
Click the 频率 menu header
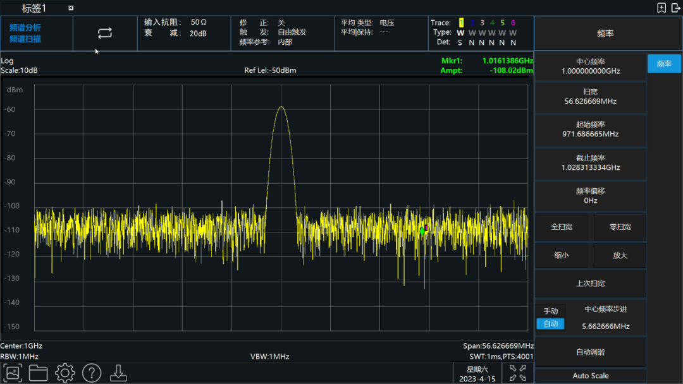click(x=605, y=33)
